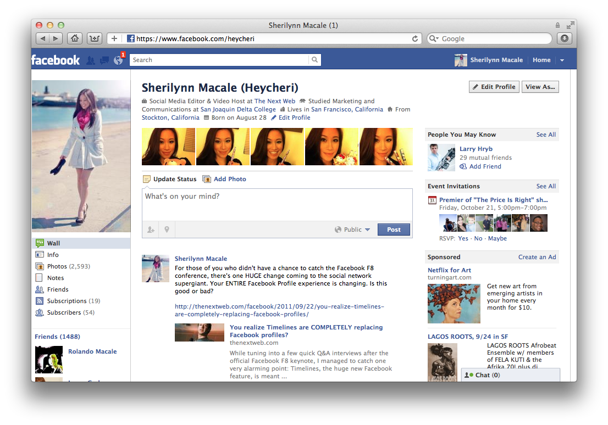
Task: Open Rolando Macale's profile link
Action: [92, 351]
